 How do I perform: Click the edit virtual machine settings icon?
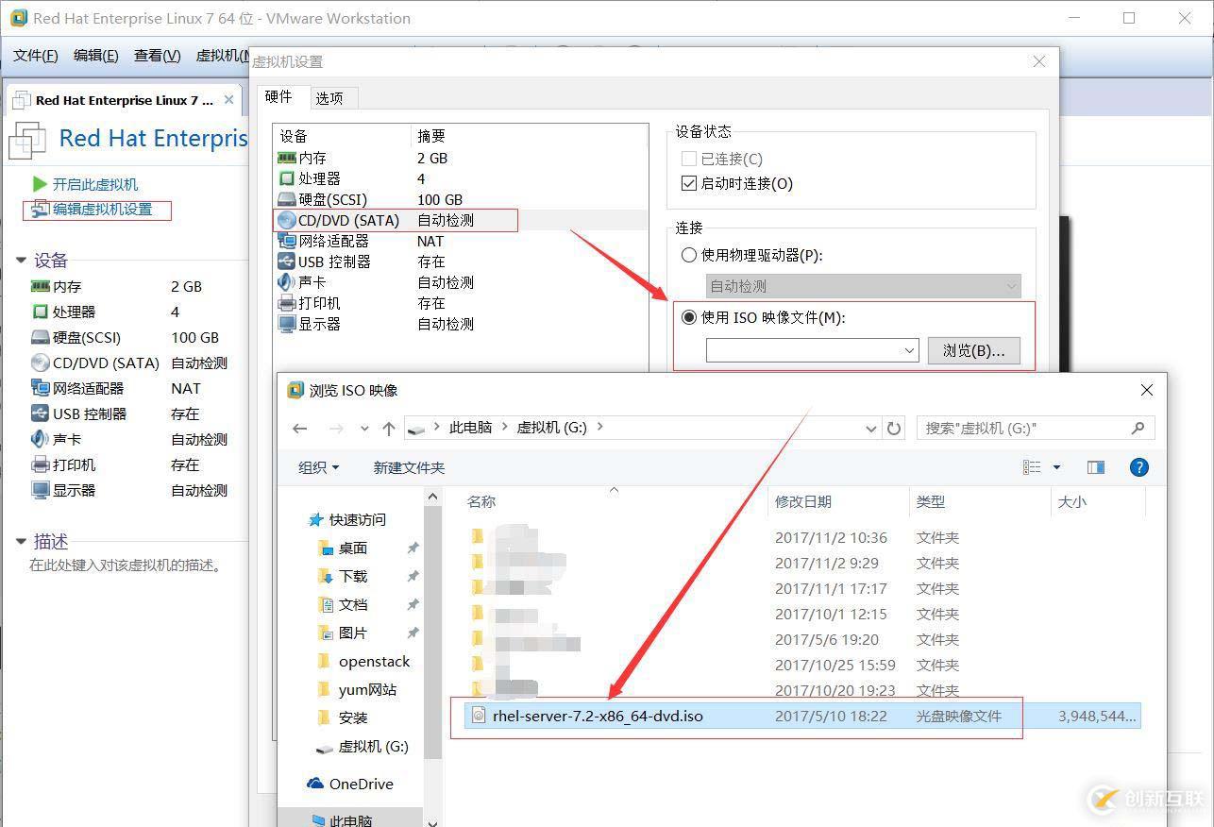(40, 210)
